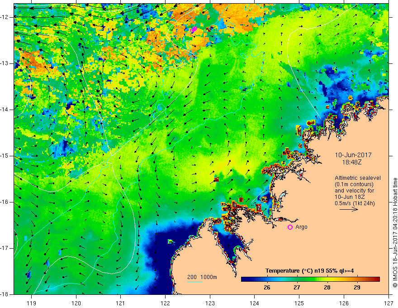
Task: Select the "Altimetric sealevel" text line
Action: [358, 178]
